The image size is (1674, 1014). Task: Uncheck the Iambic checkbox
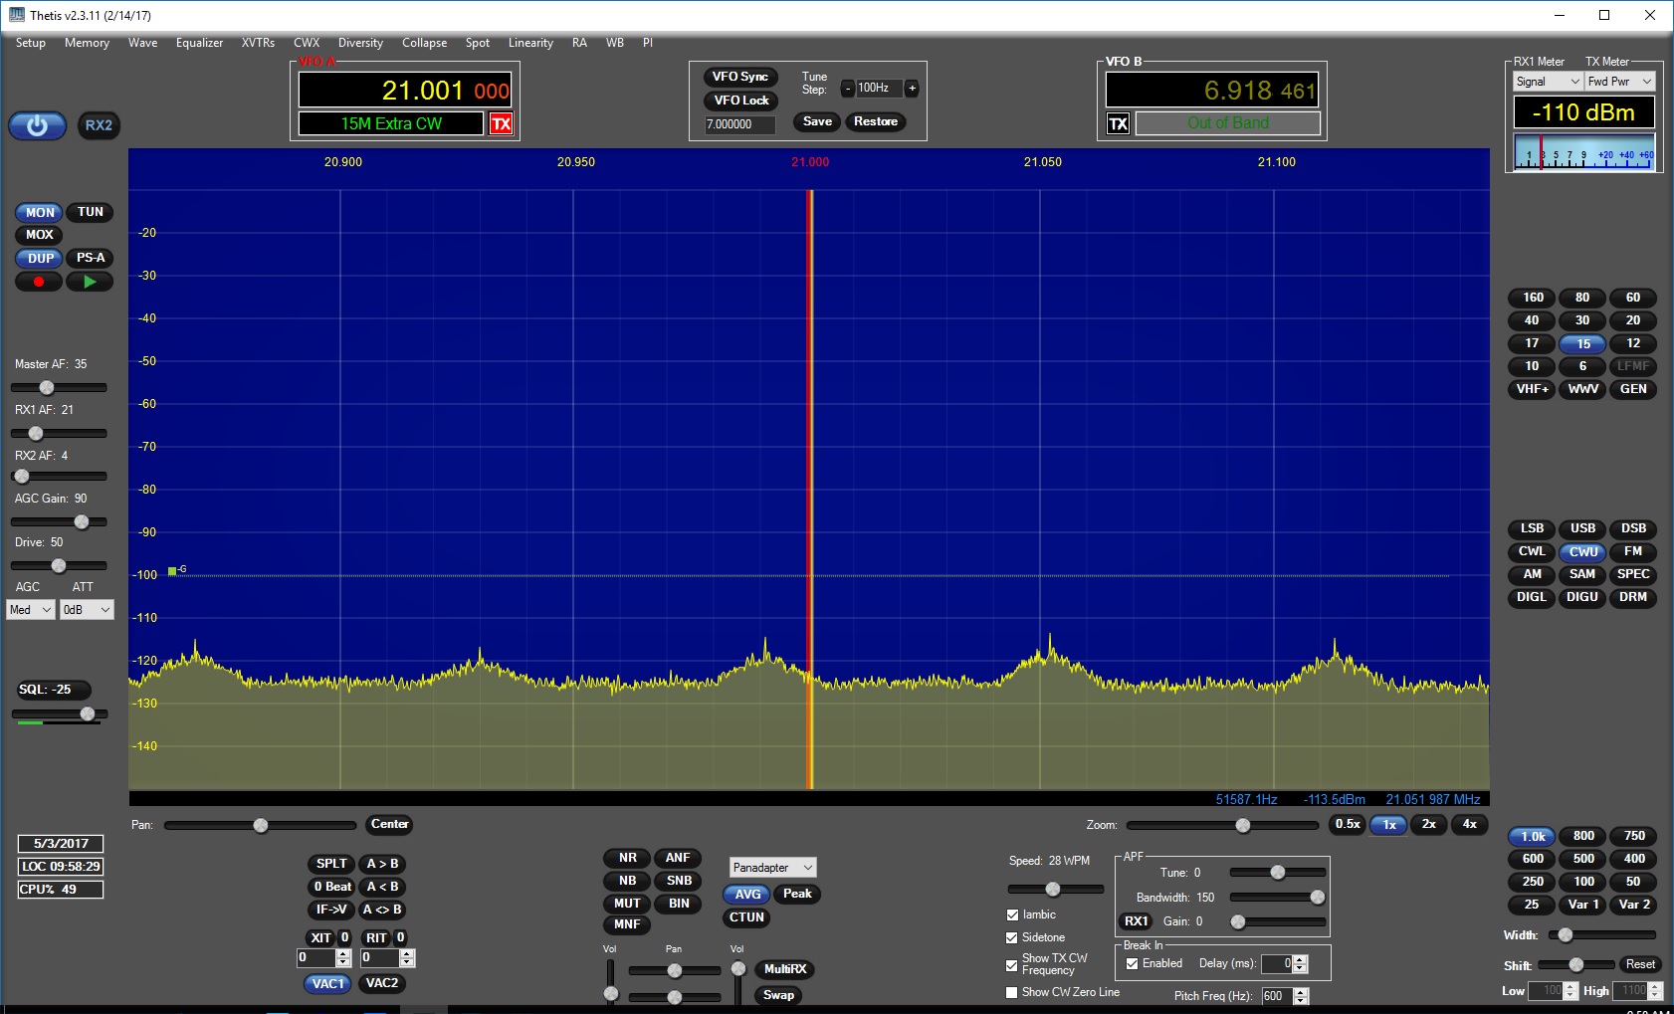[1013, 914]
